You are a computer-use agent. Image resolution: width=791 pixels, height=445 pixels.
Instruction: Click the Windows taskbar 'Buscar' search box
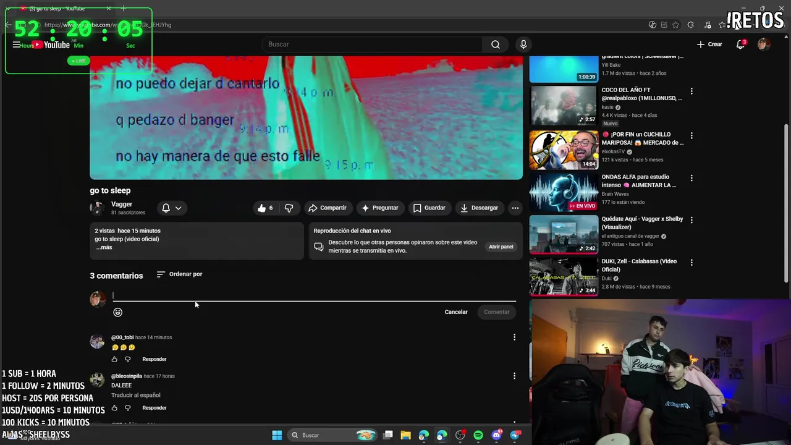coord(333,435)
